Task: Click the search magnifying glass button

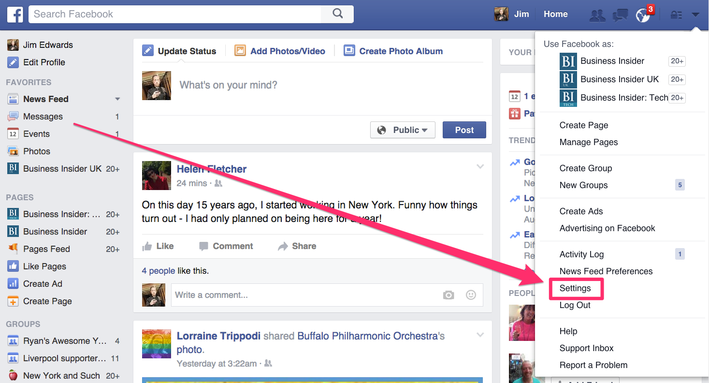Action: [x=337, y=14]
